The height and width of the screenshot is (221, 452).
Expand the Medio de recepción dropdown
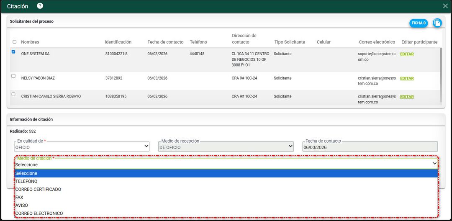[226, 147]
